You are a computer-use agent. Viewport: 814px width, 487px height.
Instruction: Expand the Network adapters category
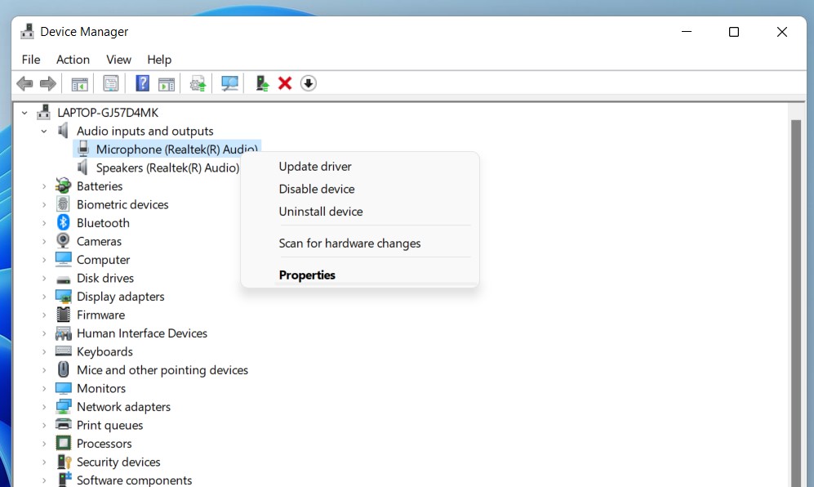coord(44,407)
